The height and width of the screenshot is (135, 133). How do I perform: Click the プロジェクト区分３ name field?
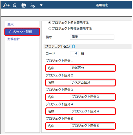92,97
